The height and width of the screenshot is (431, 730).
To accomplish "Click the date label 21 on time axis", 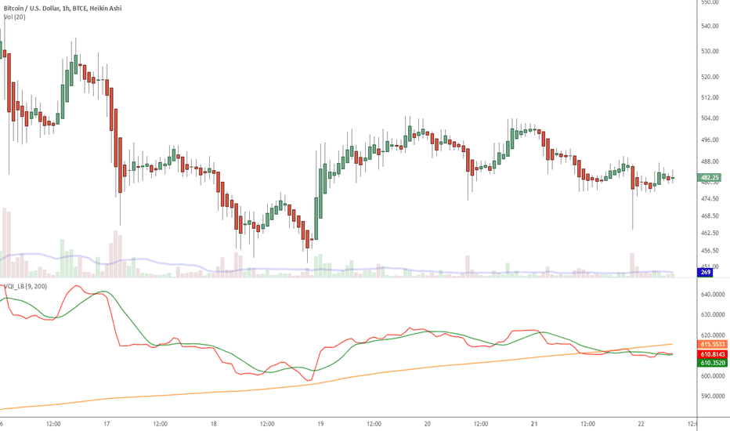I will tap(534, 424).
